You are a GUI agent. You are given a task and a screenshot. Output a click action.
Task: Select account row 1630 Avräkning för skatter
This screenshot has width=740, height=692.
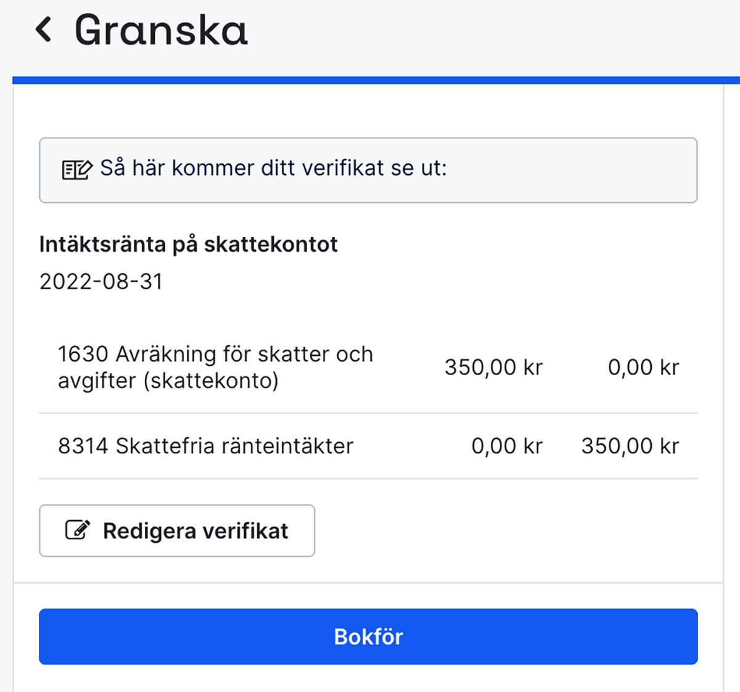[215, 367]
